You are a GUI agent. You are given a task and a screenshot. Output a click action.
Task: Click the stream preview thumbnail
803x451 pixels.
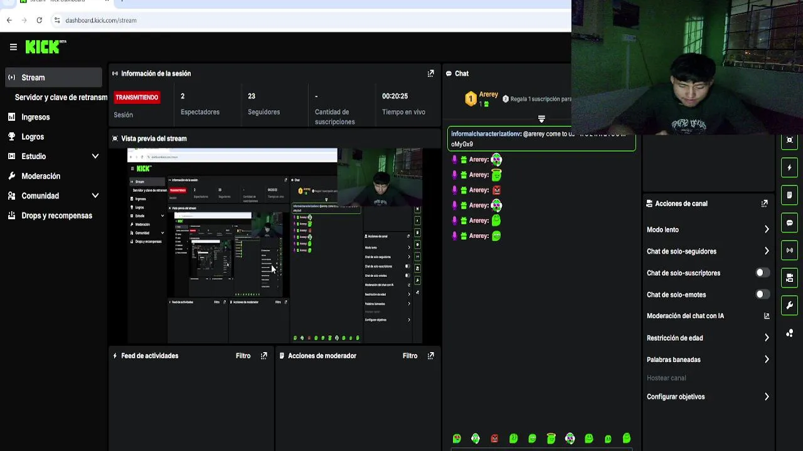(275, 246)
